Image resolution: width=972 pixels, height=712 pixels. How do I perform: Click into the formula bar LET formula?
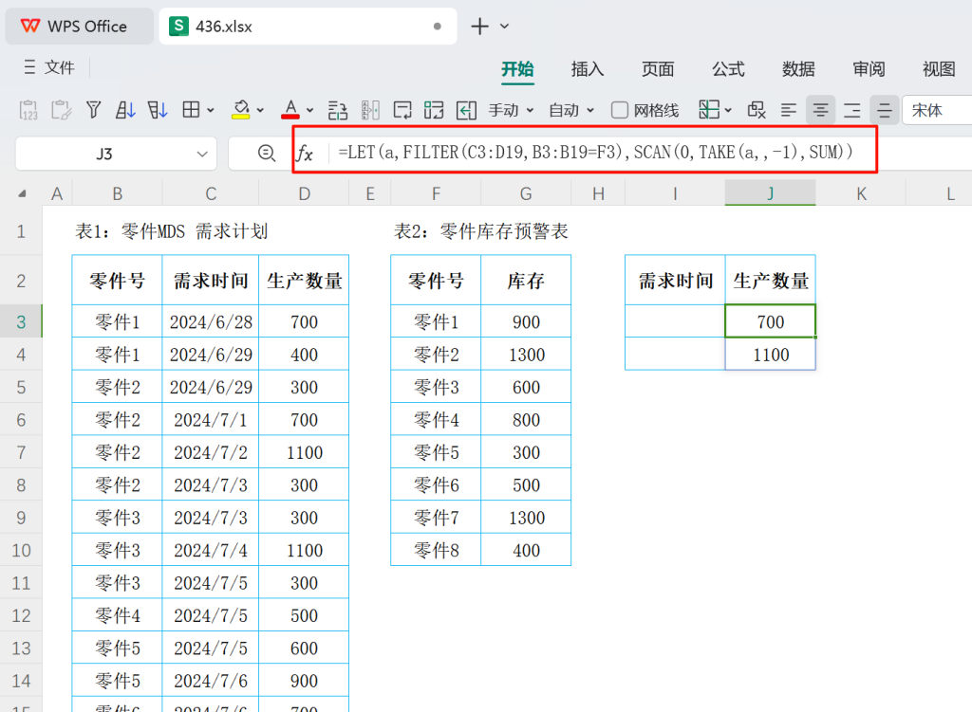[x=595, y=152]
